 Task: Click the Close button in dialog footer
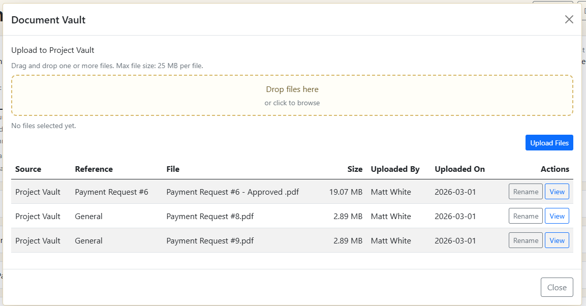click(557, 287)
